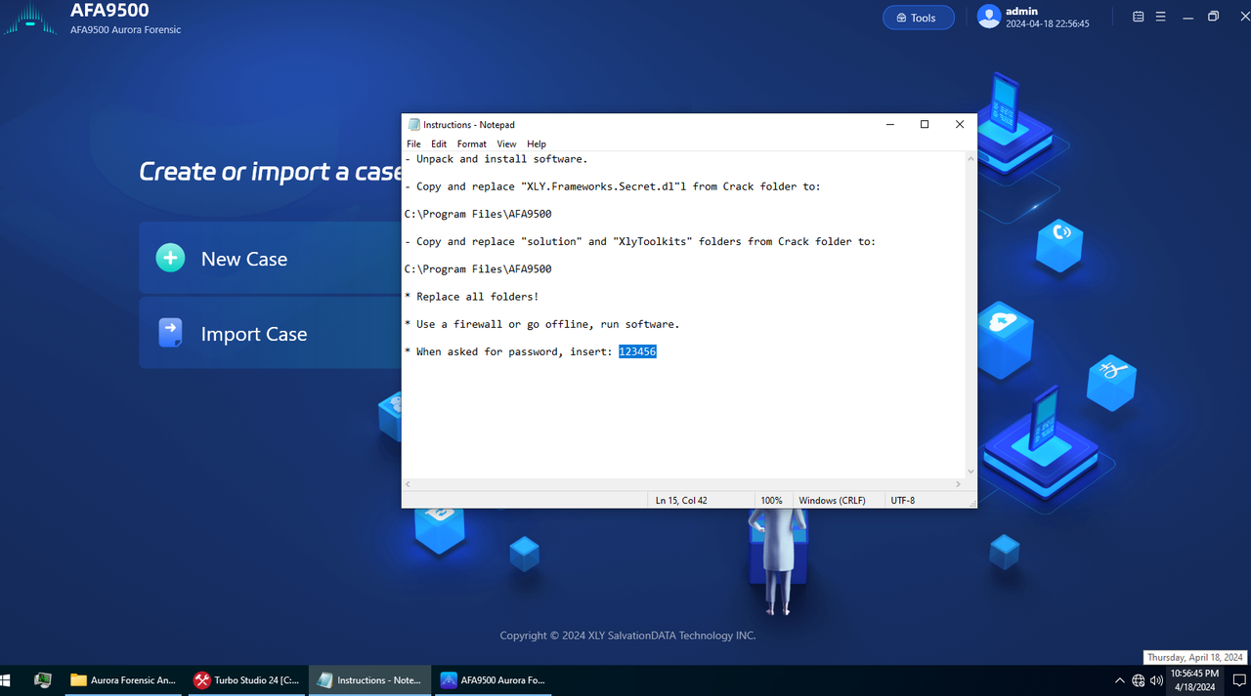The width and height of the screenshot is (1251, 696).
Task: Minimize the Notepad window
Action: [x=890, y=124]
